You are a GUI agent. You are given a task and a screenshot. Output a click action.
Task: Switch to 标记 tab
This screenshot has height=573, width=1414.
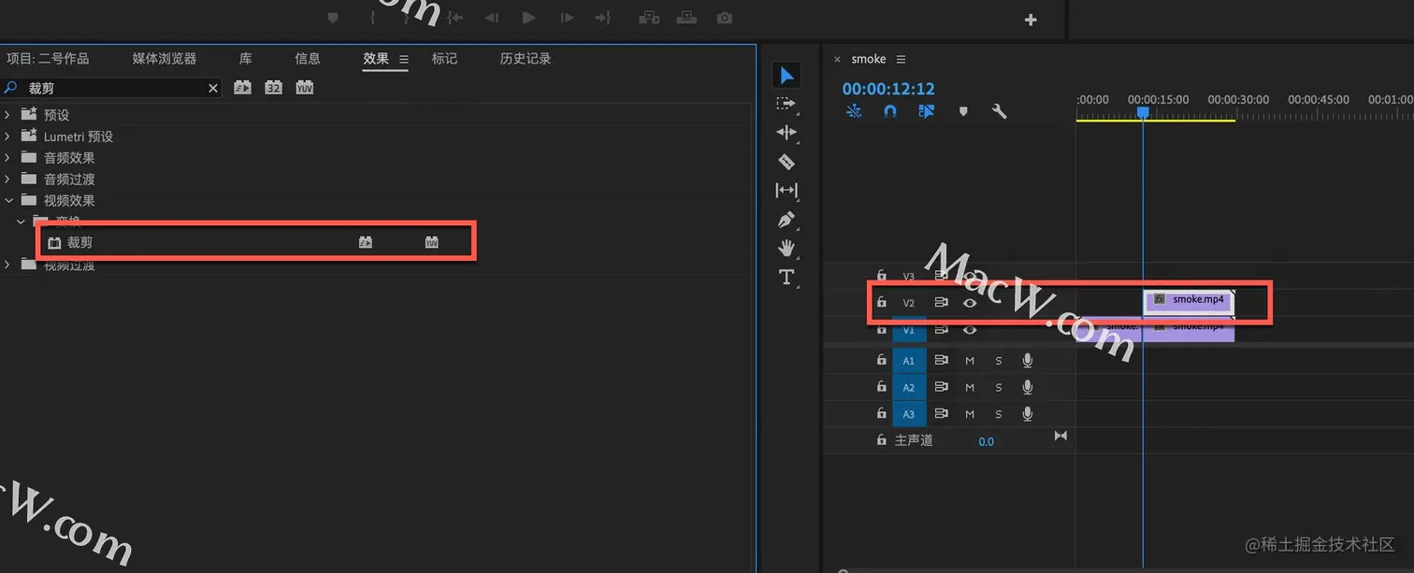pos(444,58)
